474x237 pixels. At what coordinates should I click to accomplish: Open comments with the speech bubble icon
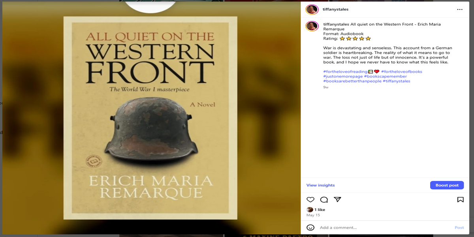pyautogui.click(x=324, y=199)
